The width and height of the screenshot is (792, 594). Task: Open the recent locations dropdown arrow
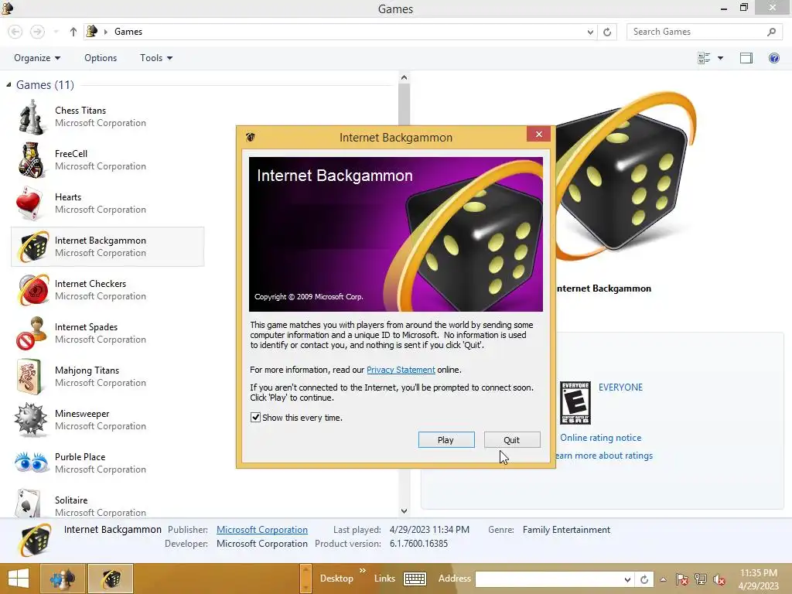pos(56,32)
